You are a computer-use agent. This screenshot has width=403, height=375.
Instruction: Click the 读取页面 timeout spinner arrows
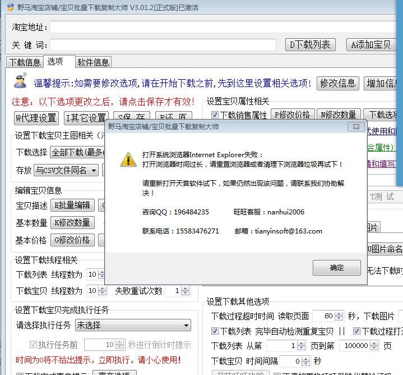click(339, 316)
